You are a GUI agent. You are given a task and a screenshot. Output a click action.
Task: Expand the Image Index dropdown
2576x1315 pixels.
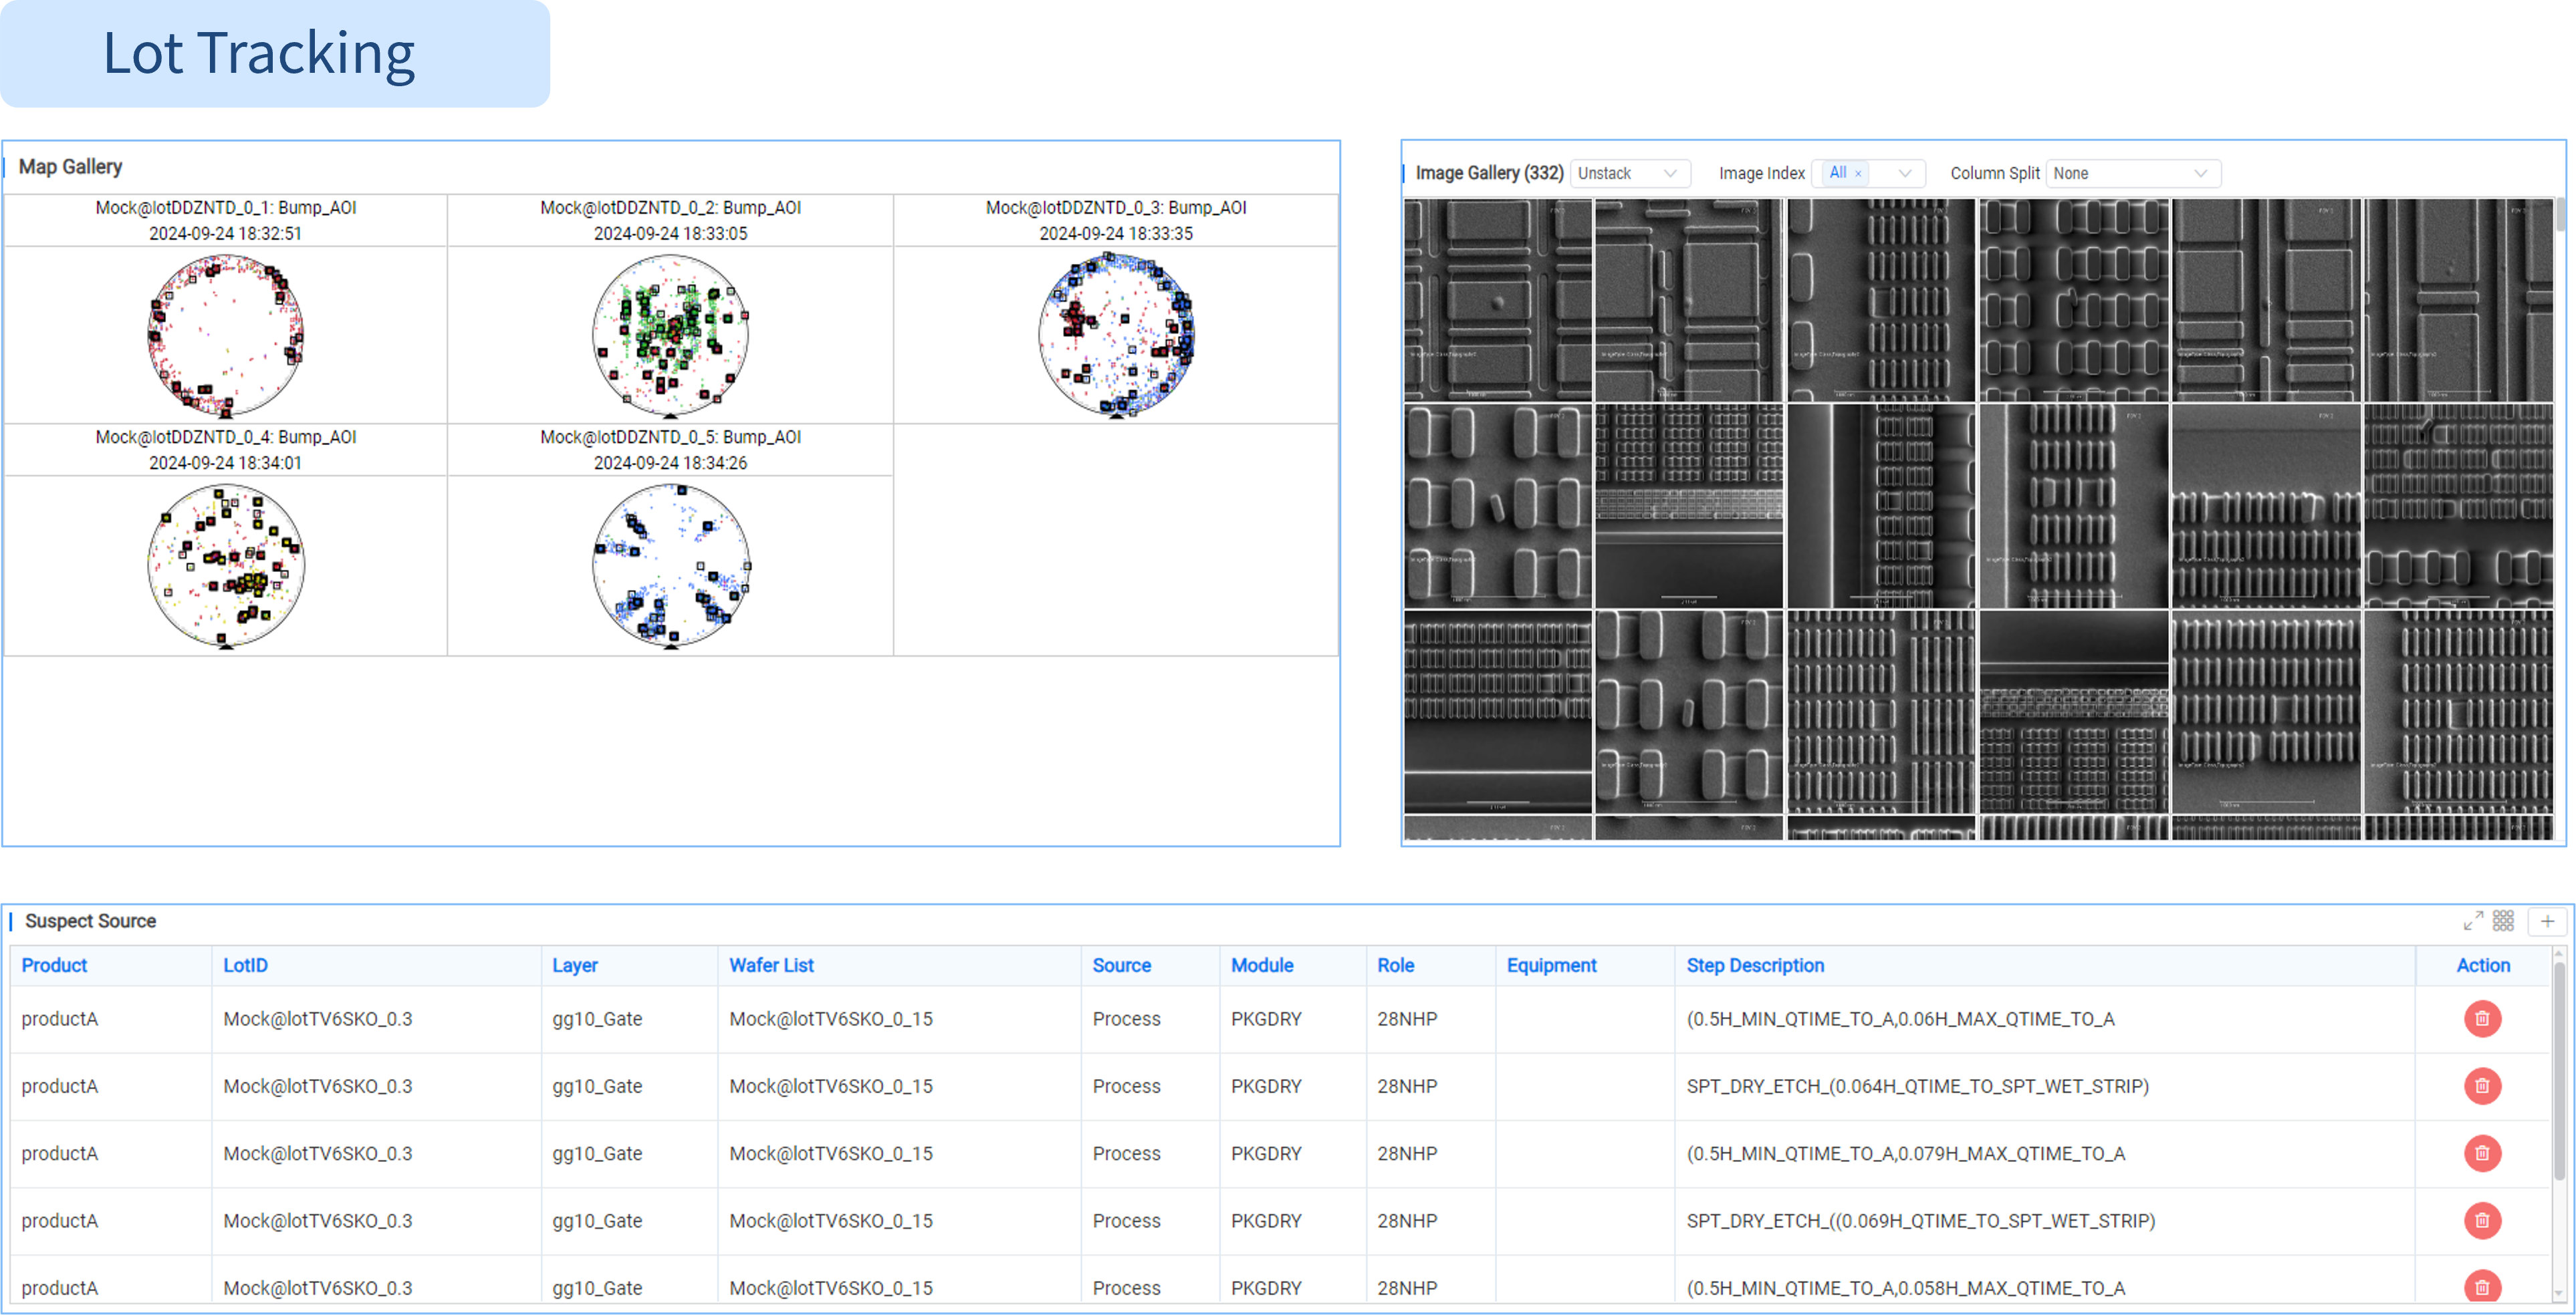point(1904,173)
